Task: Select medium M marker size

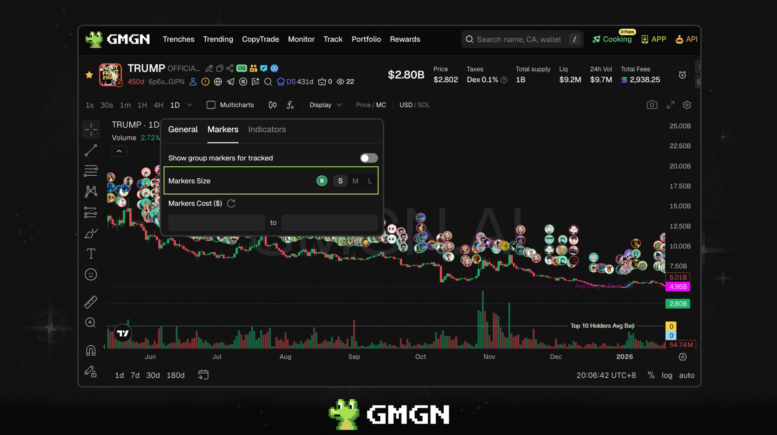Action: click(x=355, y=181)
